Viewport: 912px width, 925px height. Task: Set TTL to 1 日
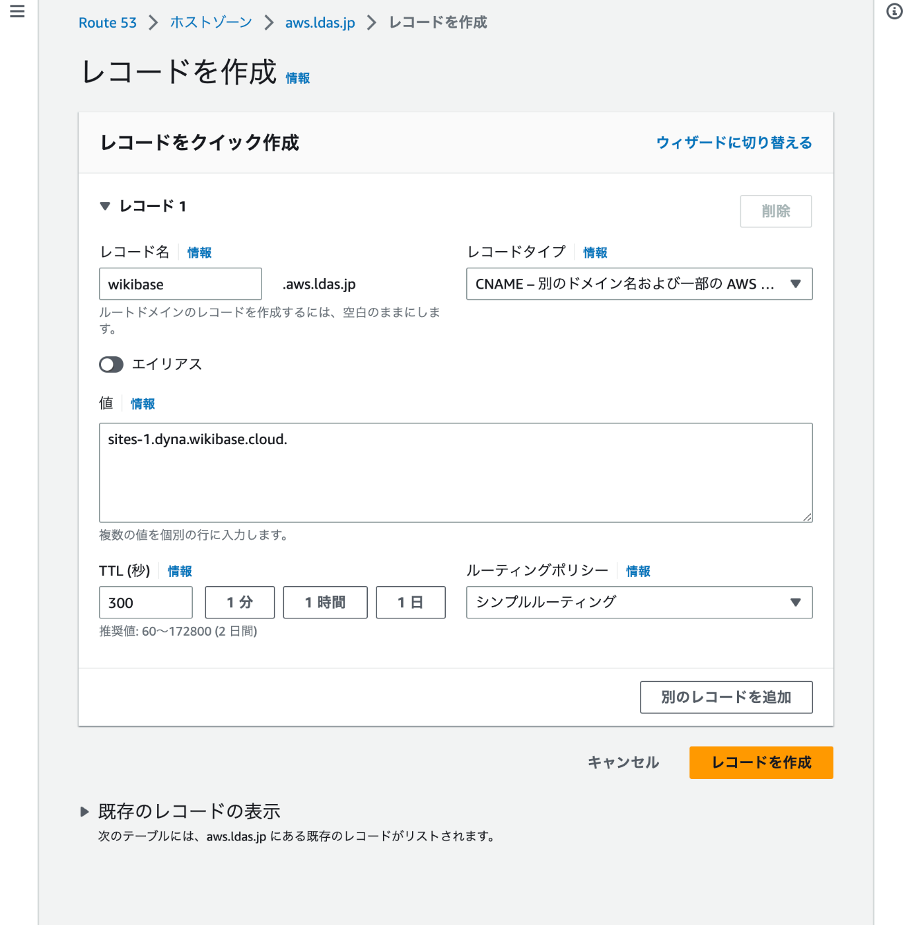click(x=410, y=603)
